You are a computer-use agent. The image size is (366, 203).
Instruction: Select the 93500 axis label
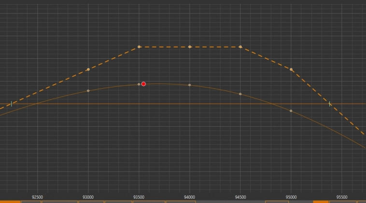point(139,197)
